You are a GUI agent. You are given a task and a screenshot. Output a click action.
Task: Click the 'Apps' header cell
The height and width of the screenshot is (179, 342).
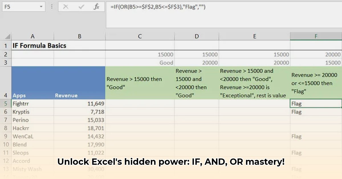click(x=33, y=83)
